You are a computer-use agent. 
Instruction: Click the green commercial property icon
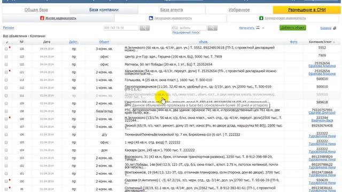[261, 18]
